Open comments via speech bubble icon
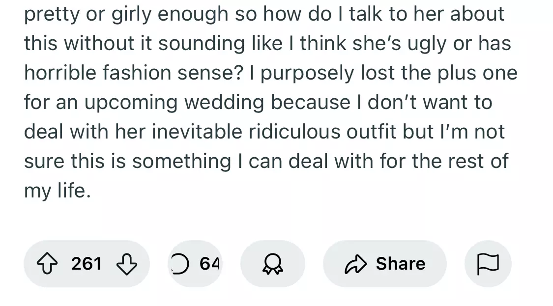Image resolution: width=553 pixels, height=306 pixels. tap(180, 264)
